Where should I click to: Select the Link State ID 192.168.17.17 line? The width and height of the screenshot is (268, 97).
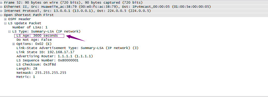point(46,52)
